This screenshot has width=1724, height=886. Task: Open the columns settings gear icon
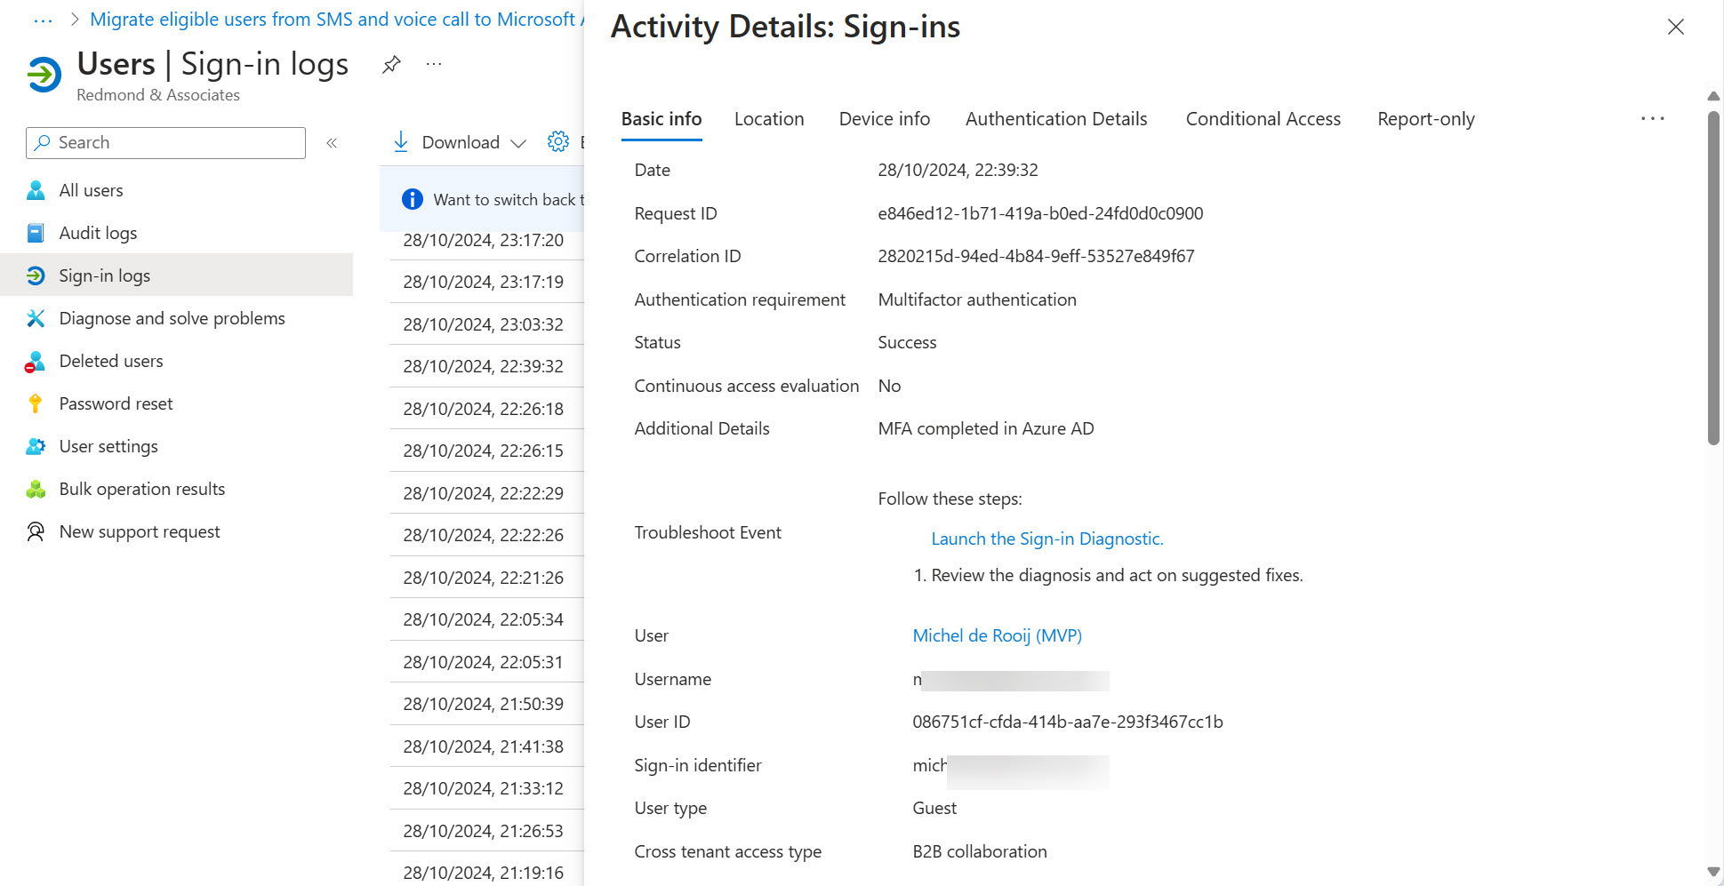tap(557, 140)
